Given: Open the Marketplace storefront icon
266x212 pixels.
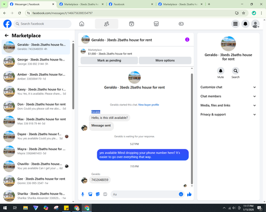Looking at the screenshot, I should [156, 24].
